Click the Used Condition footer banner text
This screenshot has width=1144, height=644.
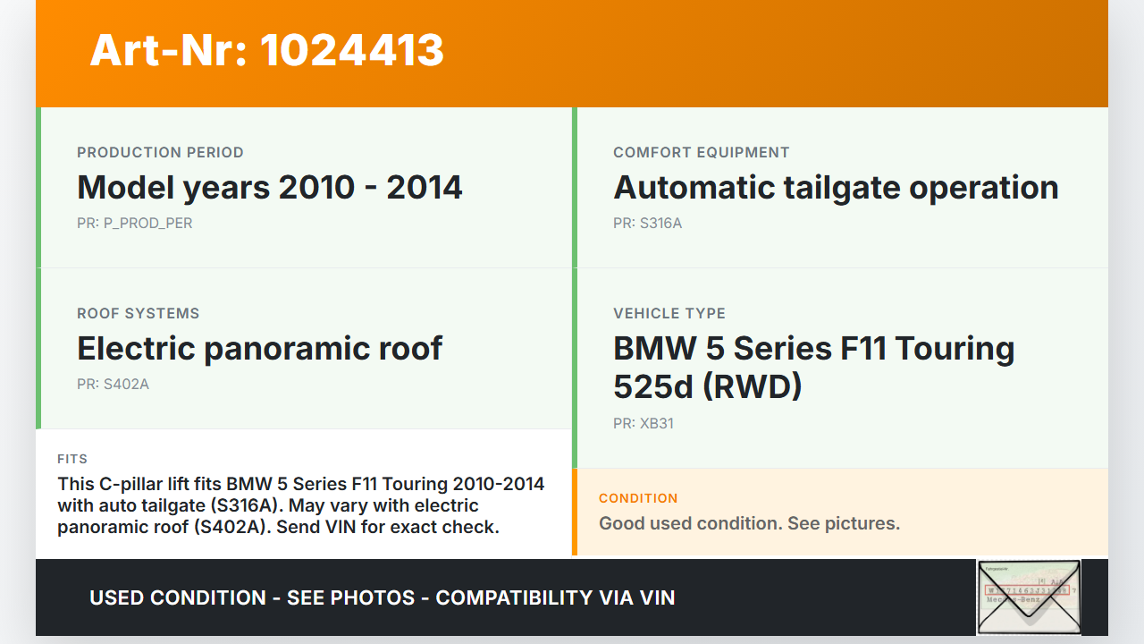pyautogui.click(x=382, y=597)
